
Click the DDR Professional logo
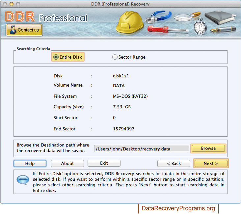pos(46,17)
